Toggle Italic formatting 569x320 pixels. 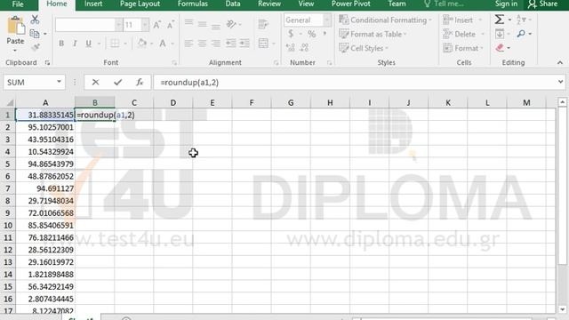tap(75, 44)
